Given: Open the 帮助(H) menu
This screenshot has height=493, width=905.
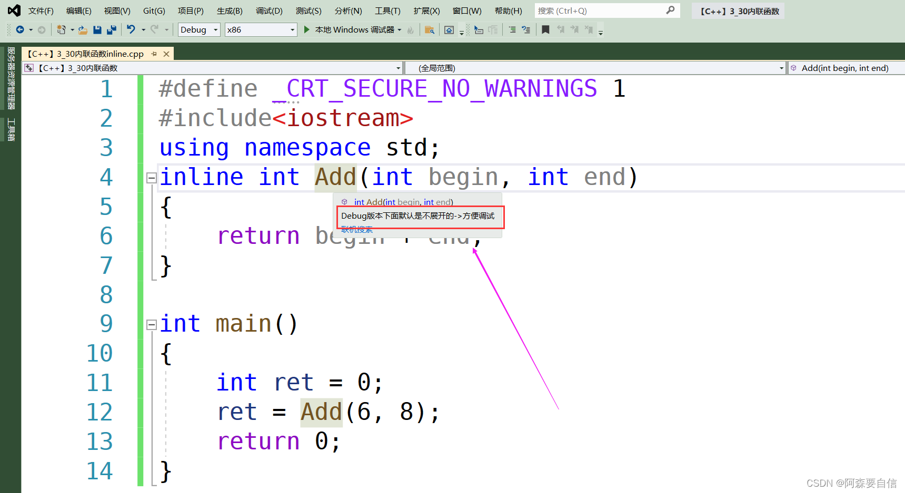Looking at the screenshot, I should [509, 11].
